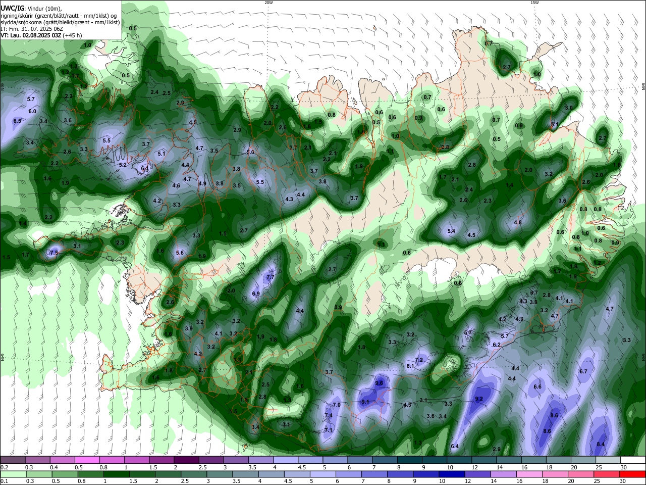Select the "VT: Lau. 02.08.2025 03Z" valid time
This screenshot has width=646, height=485.
(31, 35)
